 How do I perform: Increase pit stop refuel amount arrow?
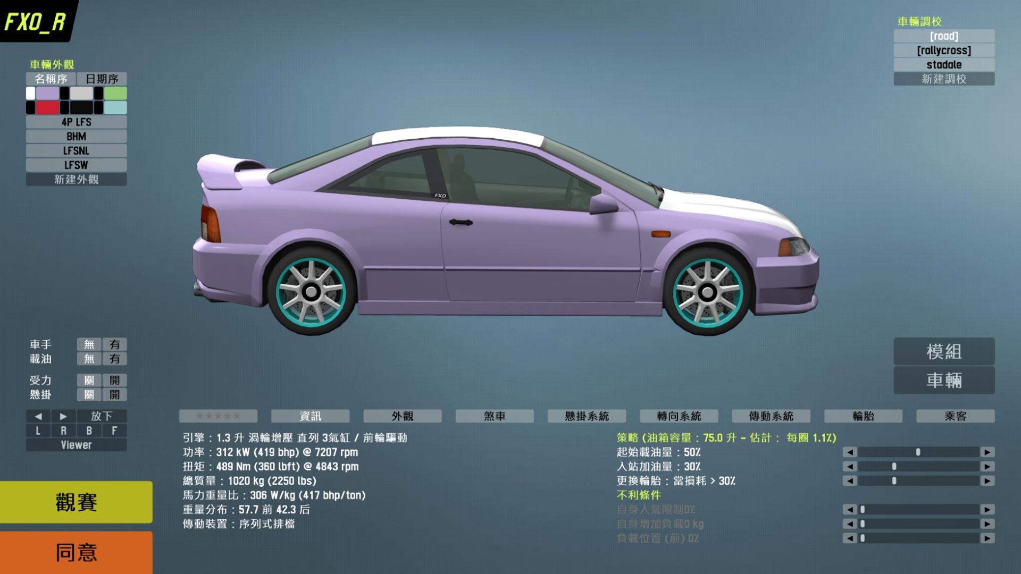pyautogui.click(x=987, y=467)
